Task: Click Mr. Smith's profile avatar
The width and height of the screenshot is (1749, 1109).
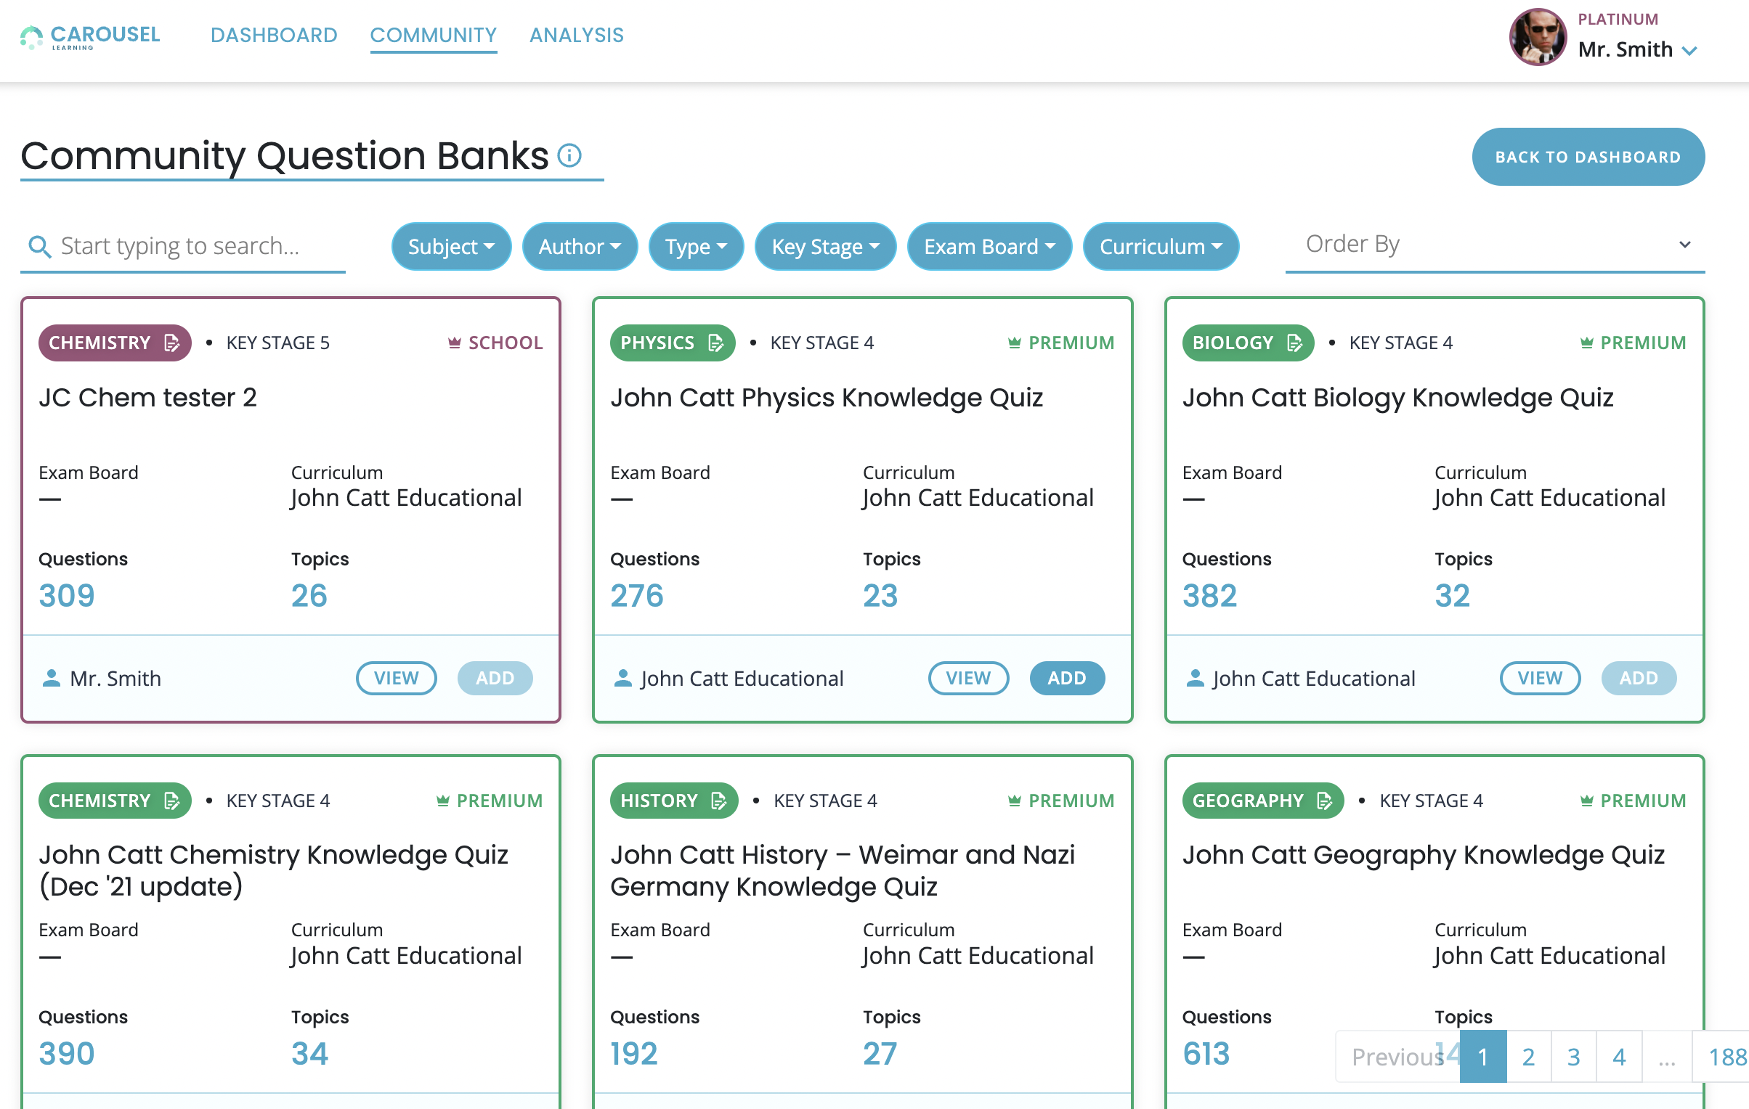Action: point(1538,38)
